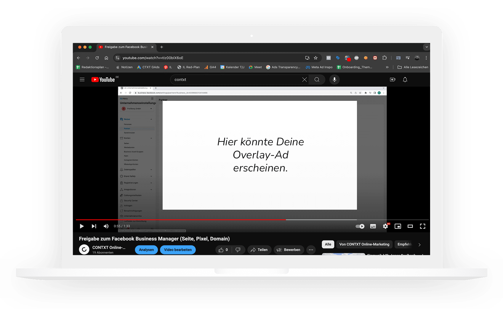
Task: Start voice search with the microphone
Action: [334, 79]
